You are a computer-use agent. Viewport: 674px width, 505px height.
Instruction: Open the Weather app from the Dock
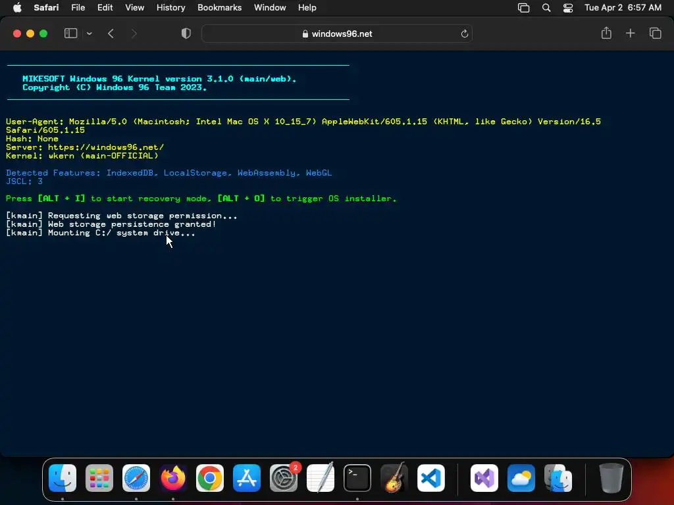coord(521,478)
